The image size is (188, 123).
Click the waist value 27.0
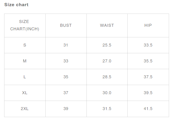pos(107,61)
